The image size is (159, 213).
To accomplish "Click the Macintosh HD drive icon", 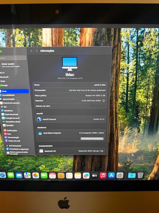I will pos(41,151).
